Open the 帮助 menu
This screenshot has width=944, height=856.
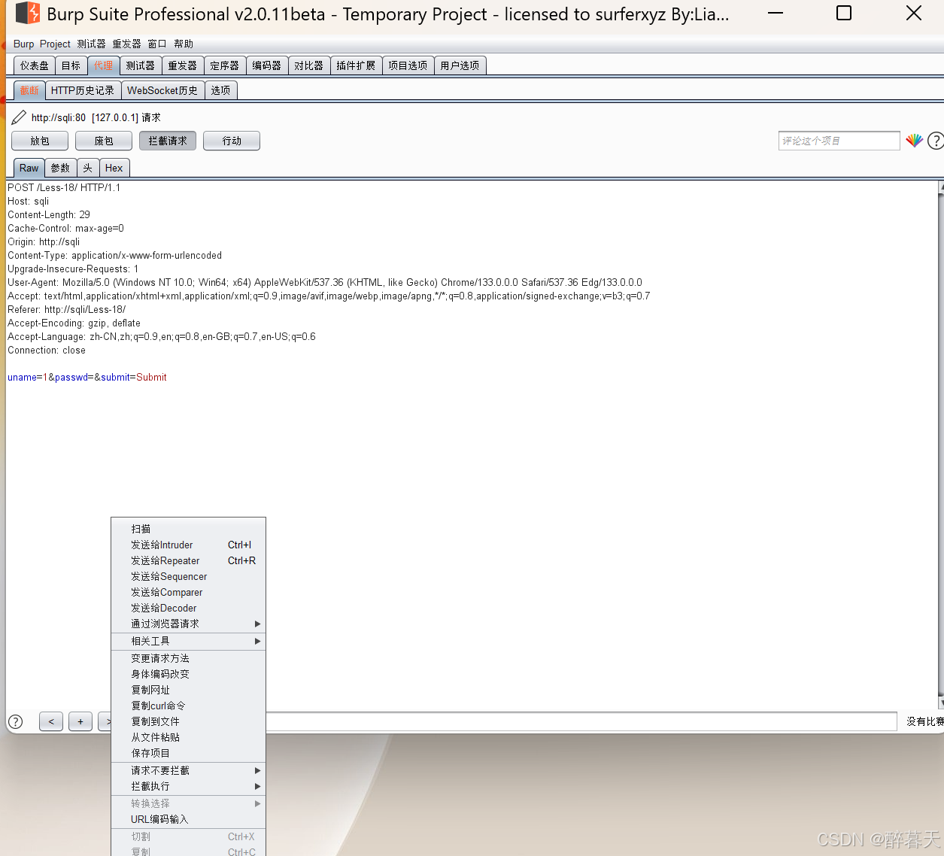(184, 44)
